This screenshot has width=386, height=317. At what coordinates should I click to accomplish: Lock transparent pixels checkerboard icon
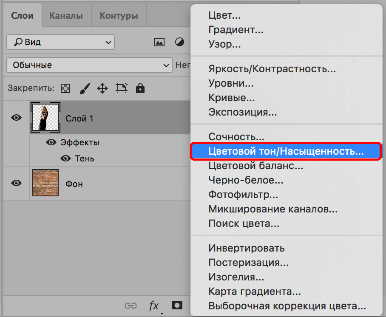[65, 88]
